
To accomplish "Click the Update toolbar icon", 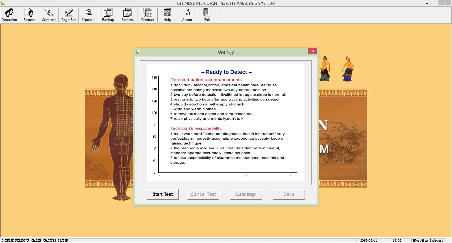I will click(x=88, y=15).
